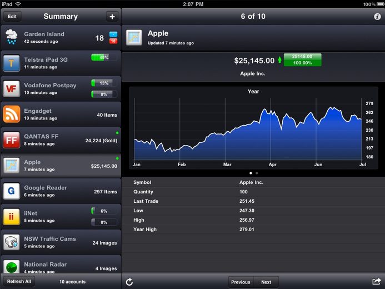Tap the Low 247.30 row
Screen dimensions: 385x289
pyautogui.click(x=253, y=211)
